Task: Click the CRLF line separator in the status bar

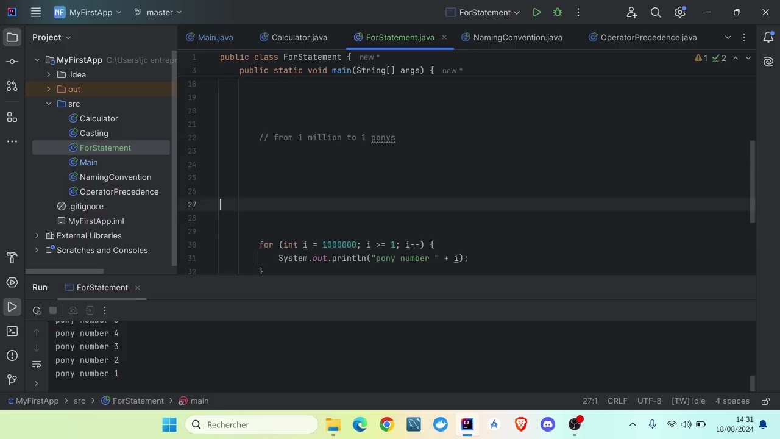Action: (x=617, y=401)
